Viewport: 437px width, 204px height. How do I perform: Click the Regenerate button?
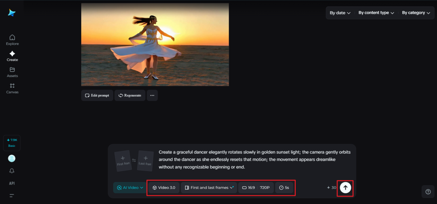coord(130,95)
